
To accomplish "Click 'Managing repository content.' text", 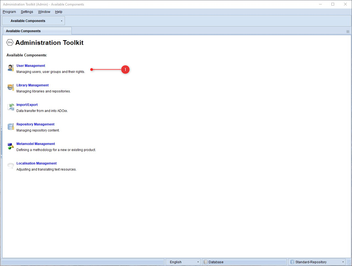I will 38,130.
